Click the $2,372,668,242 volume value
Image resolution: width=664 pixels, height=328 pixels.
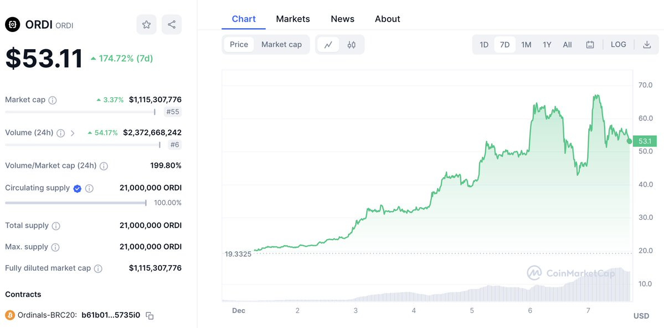pyautogui.click(x=152, y=133)
